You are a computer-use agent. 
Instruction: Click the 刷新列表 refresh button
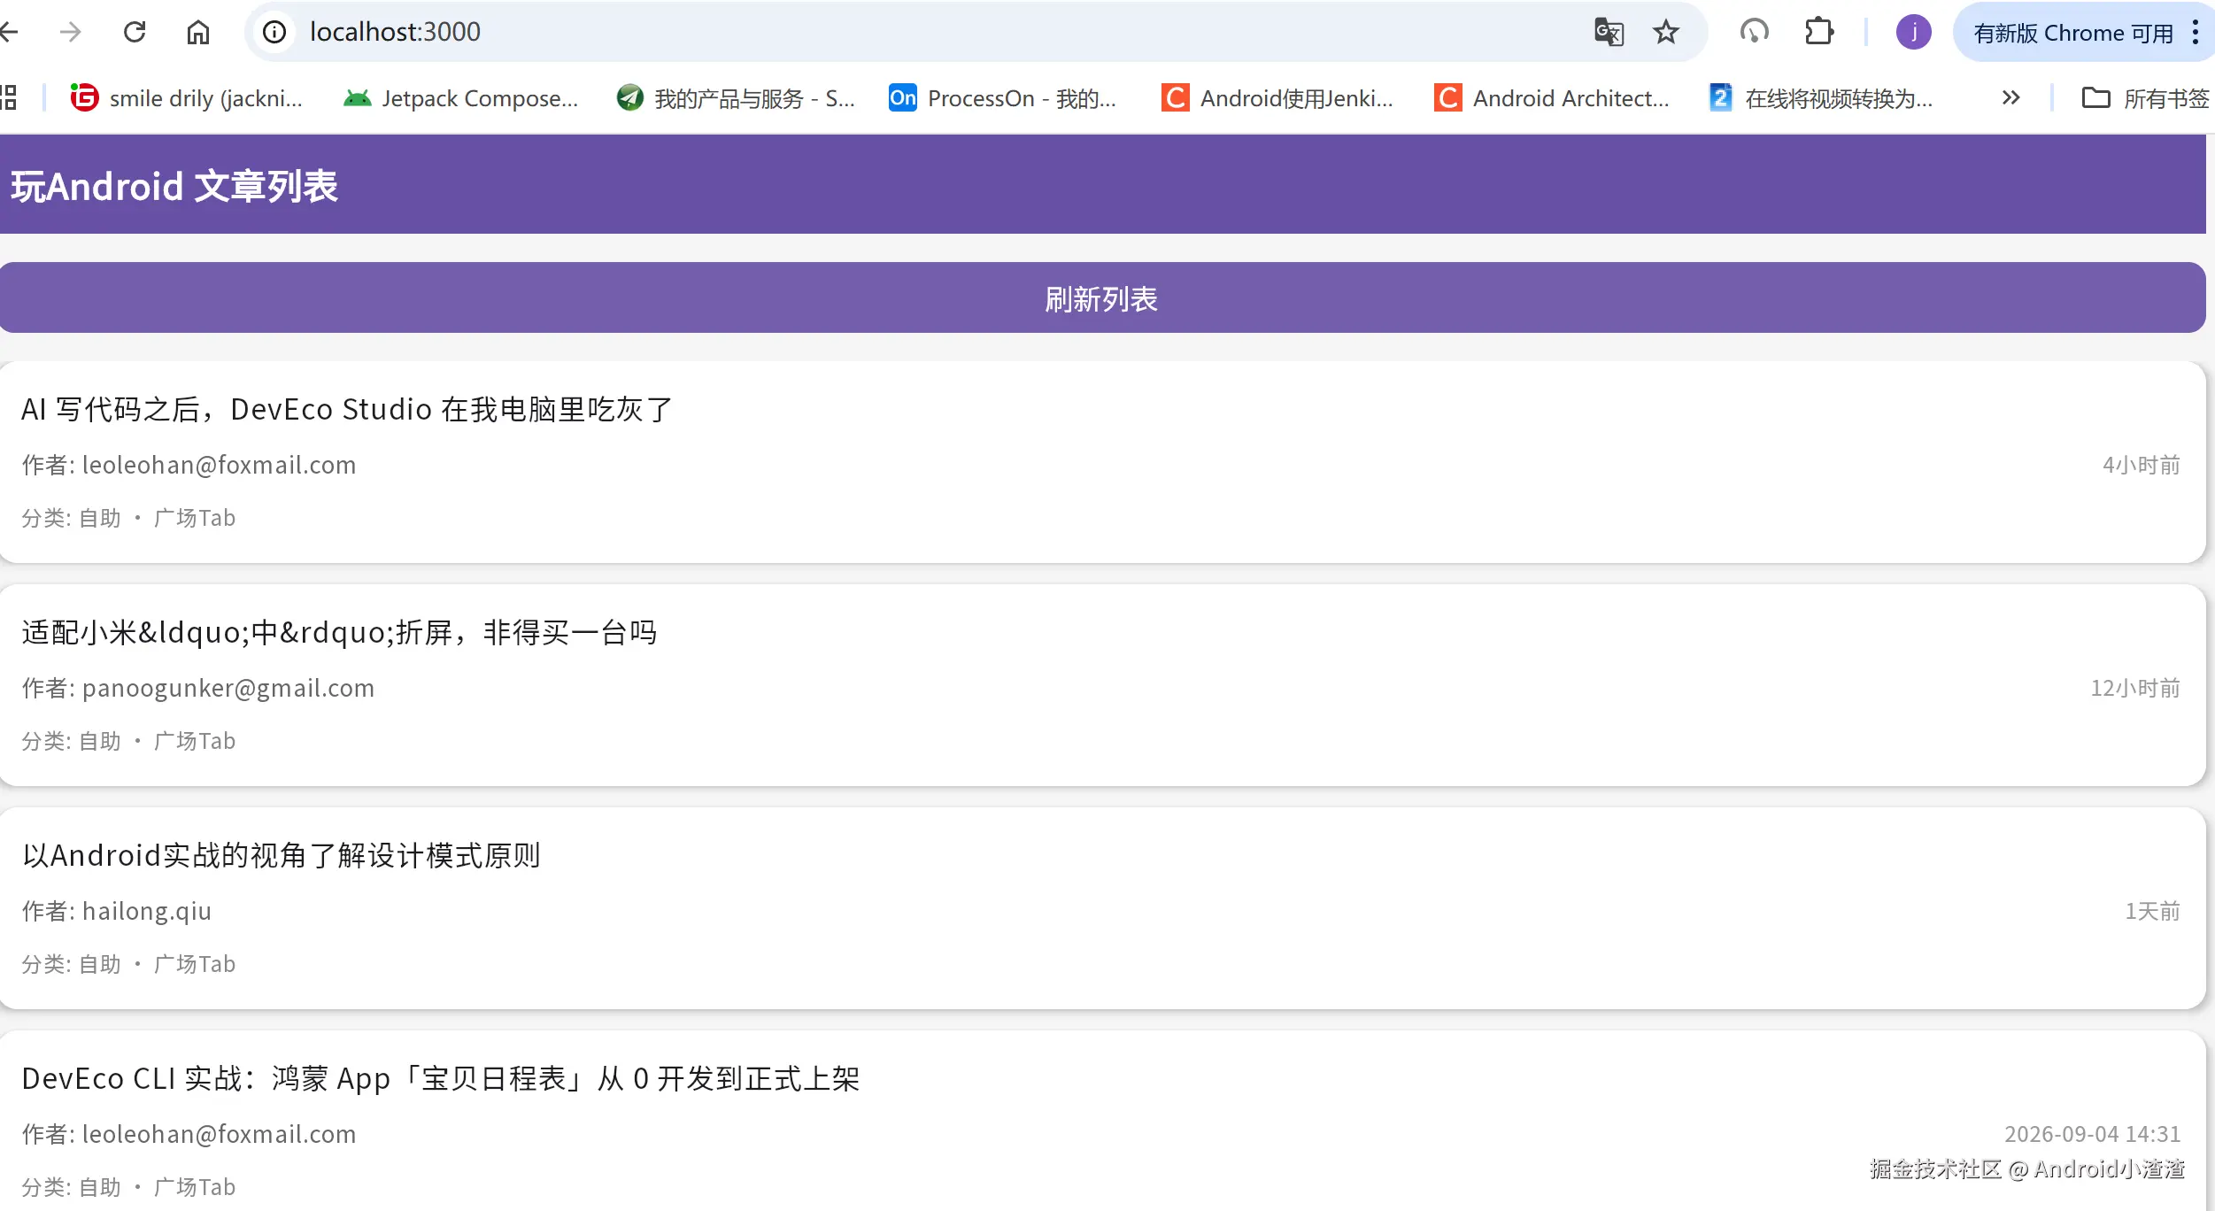pyautogui.click(x=1101, y=298)
